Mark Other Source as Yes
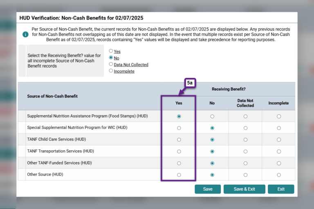This screenshot has height=209, width=314. click(x=179, y=175)
